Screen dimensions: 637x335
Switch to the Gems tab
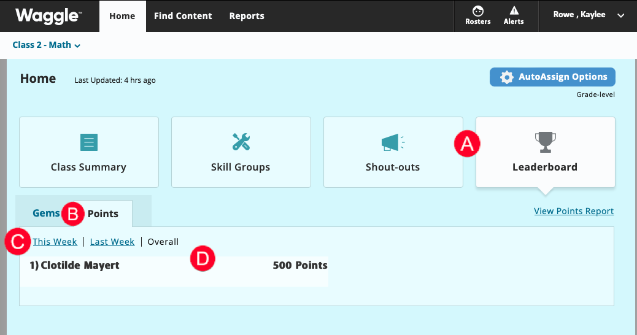(46, 213)
